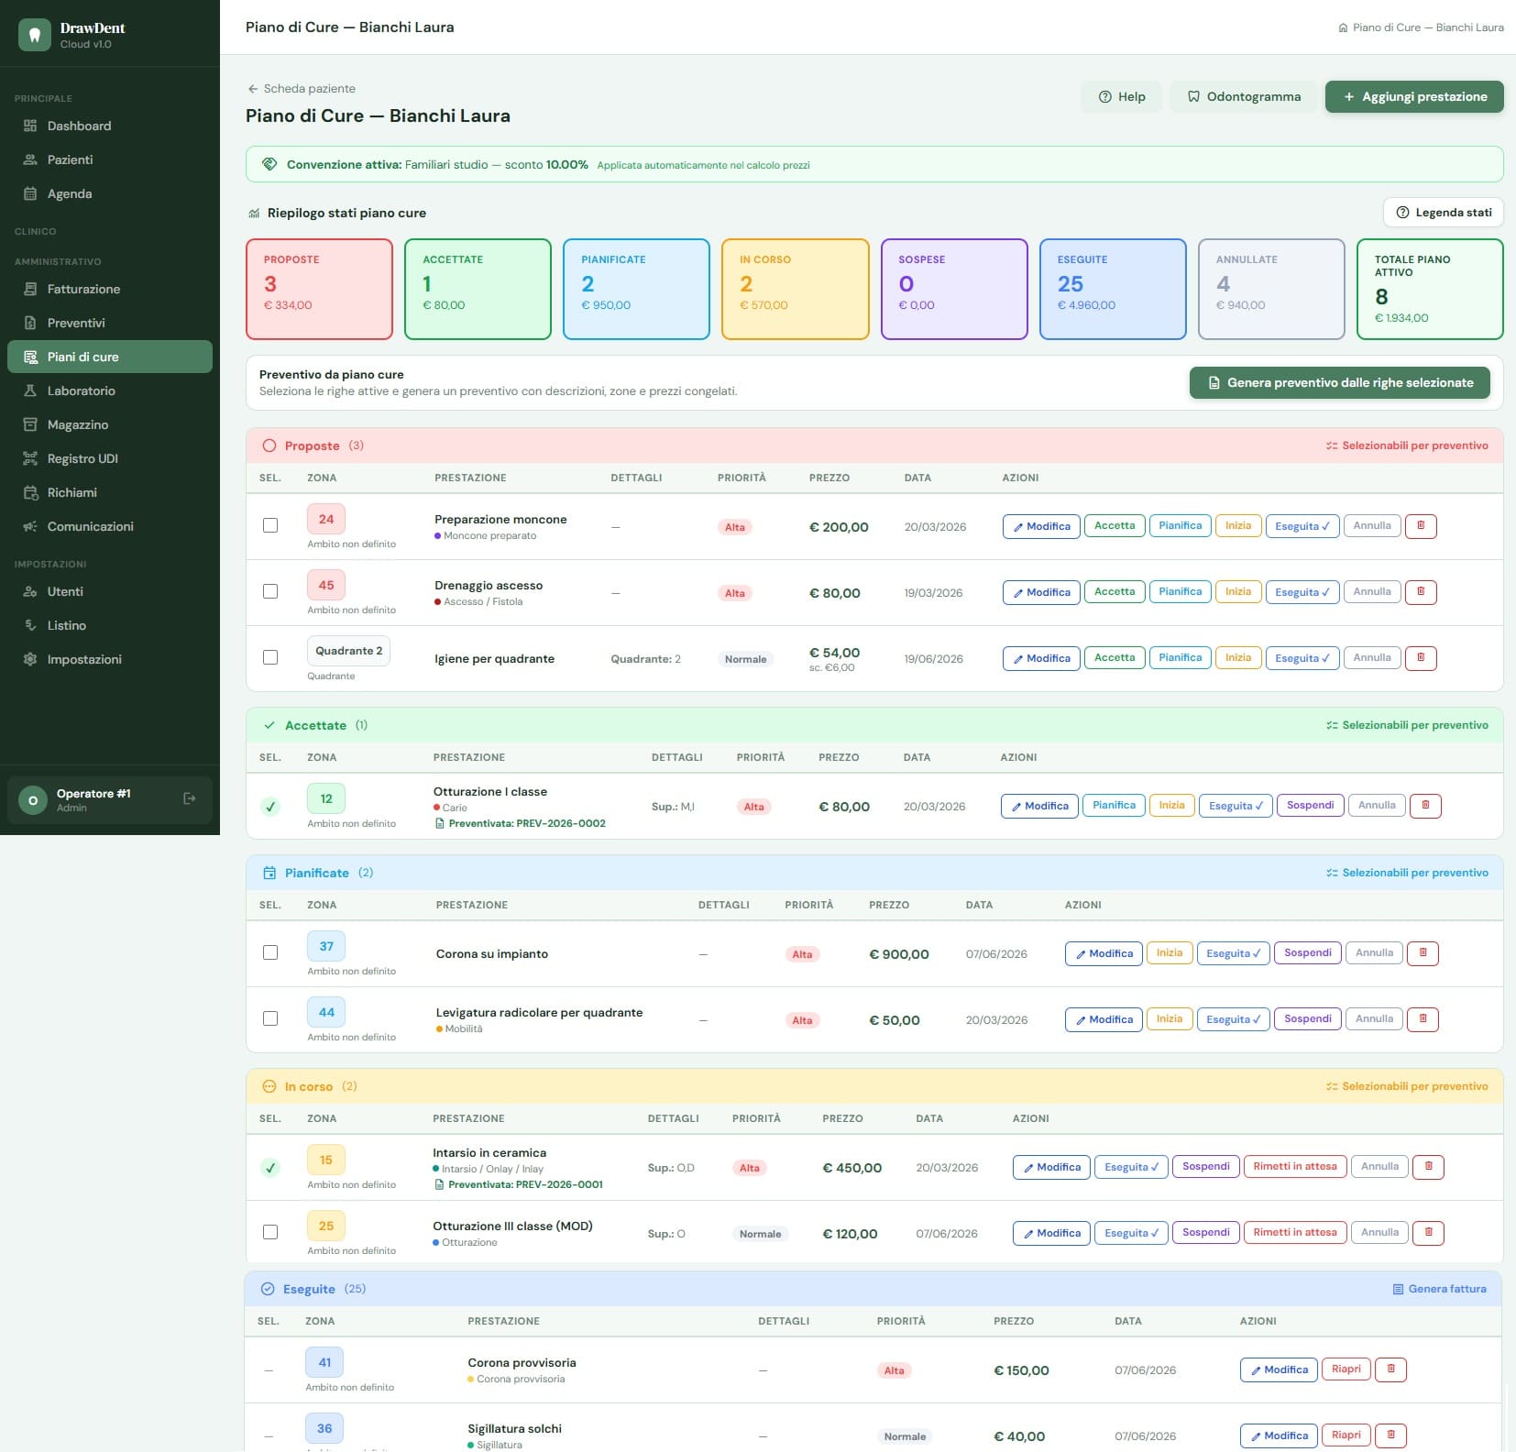Click the DrawDent tooth logo
The width and height of the screenshot is (1516, 1452).
tap(35, 35)
